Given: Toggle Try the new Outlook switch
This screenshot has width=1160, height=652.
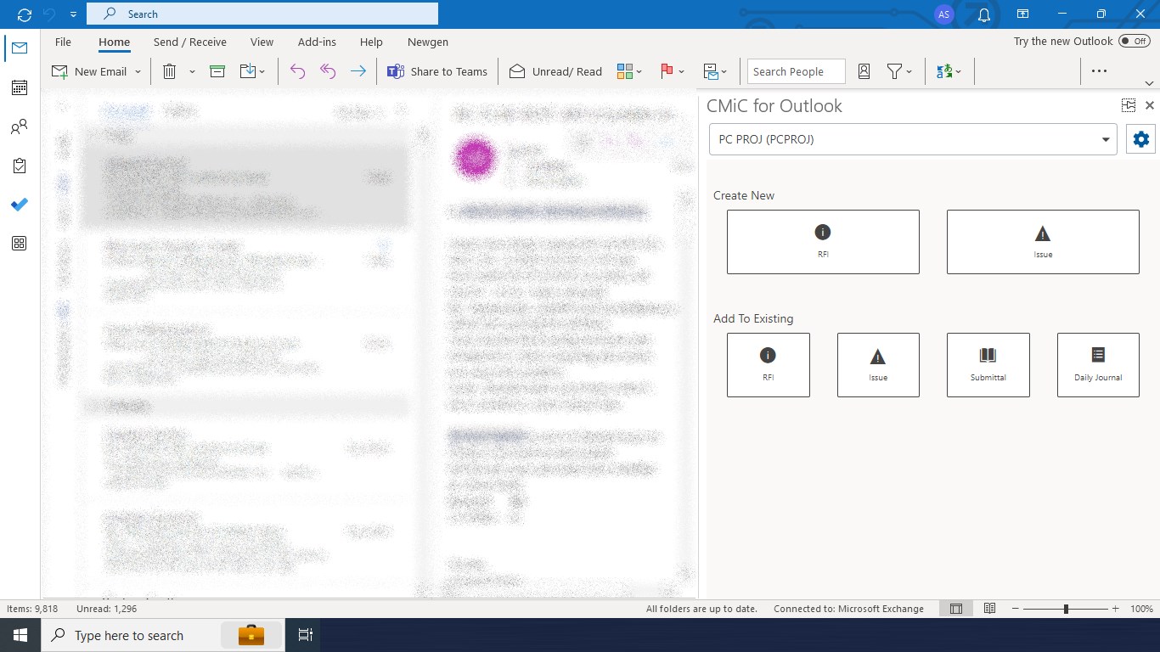Looking at the screenshot, I should 1134,41.
